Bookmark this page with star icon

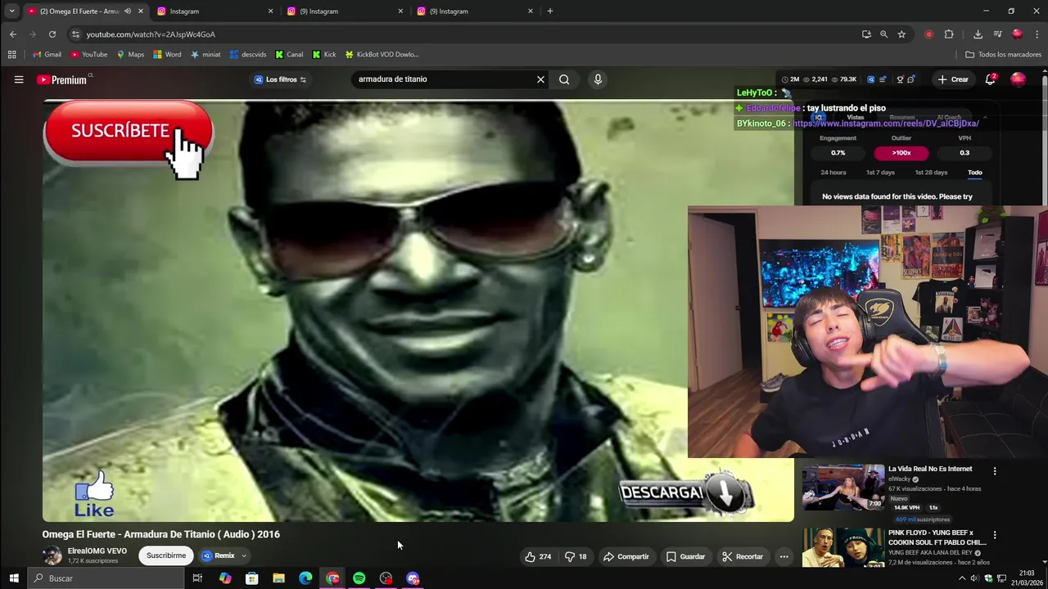tap(901, 34)
